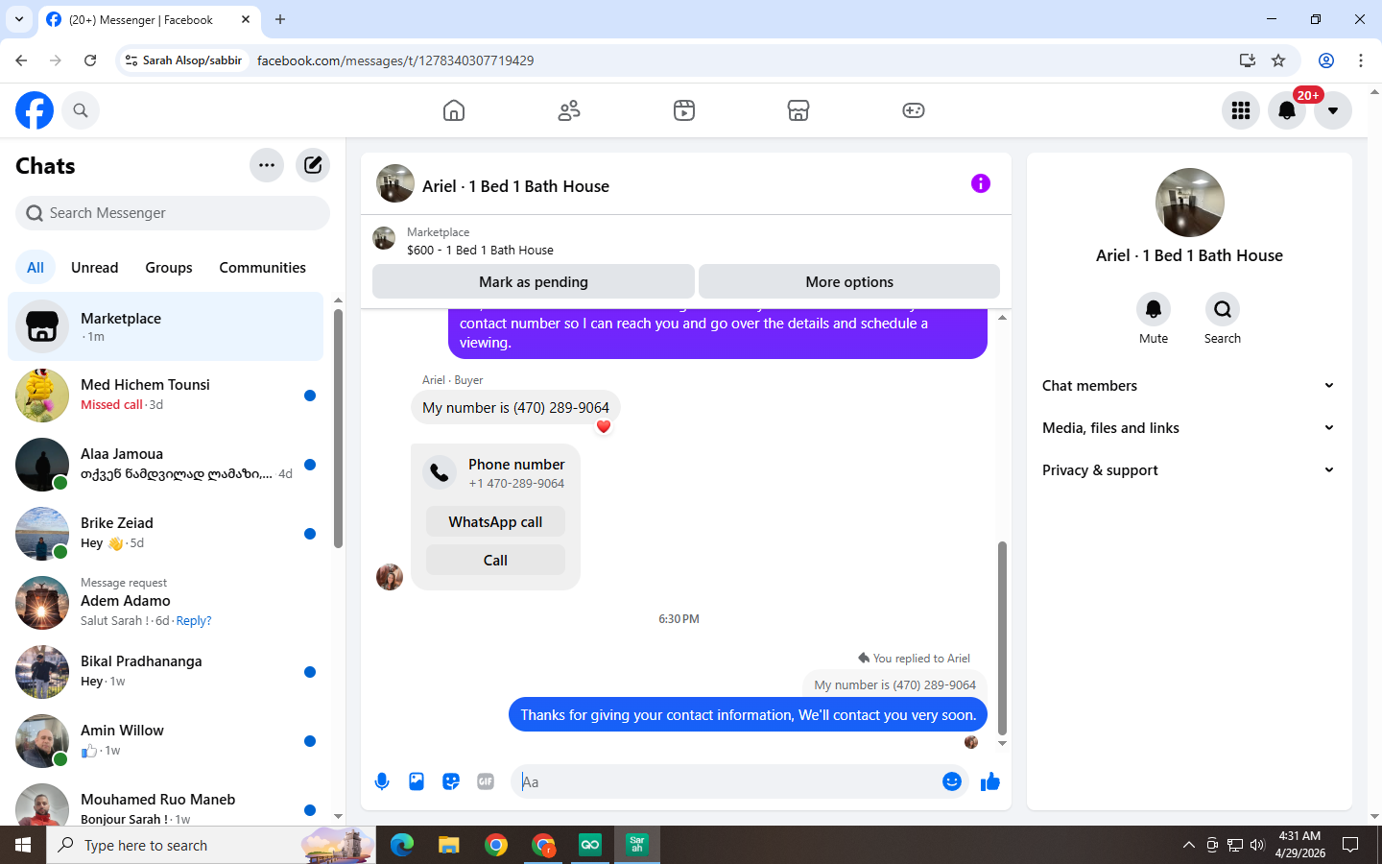Click the browser address bar URL

tap(395, 60)
